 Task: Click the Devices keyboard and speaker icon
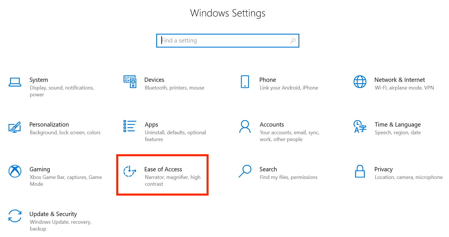coord(130,82)
